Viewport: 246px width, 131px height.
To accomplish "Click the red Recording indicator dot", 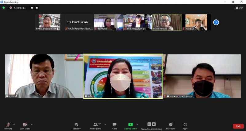I will point(11,8).
